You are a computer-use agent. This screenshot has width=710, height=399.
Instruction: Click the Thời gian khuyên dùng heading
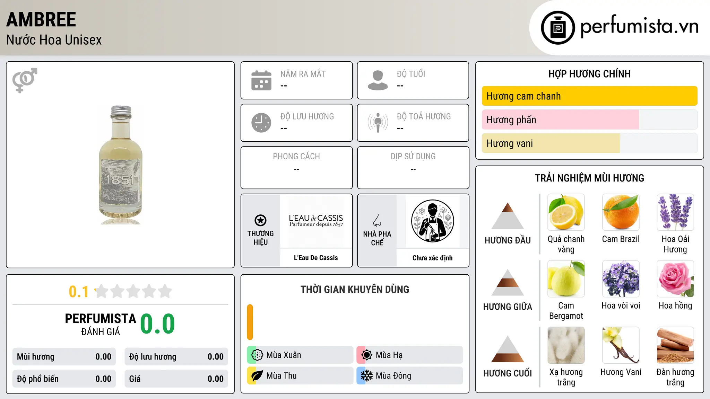pos(355,290)
